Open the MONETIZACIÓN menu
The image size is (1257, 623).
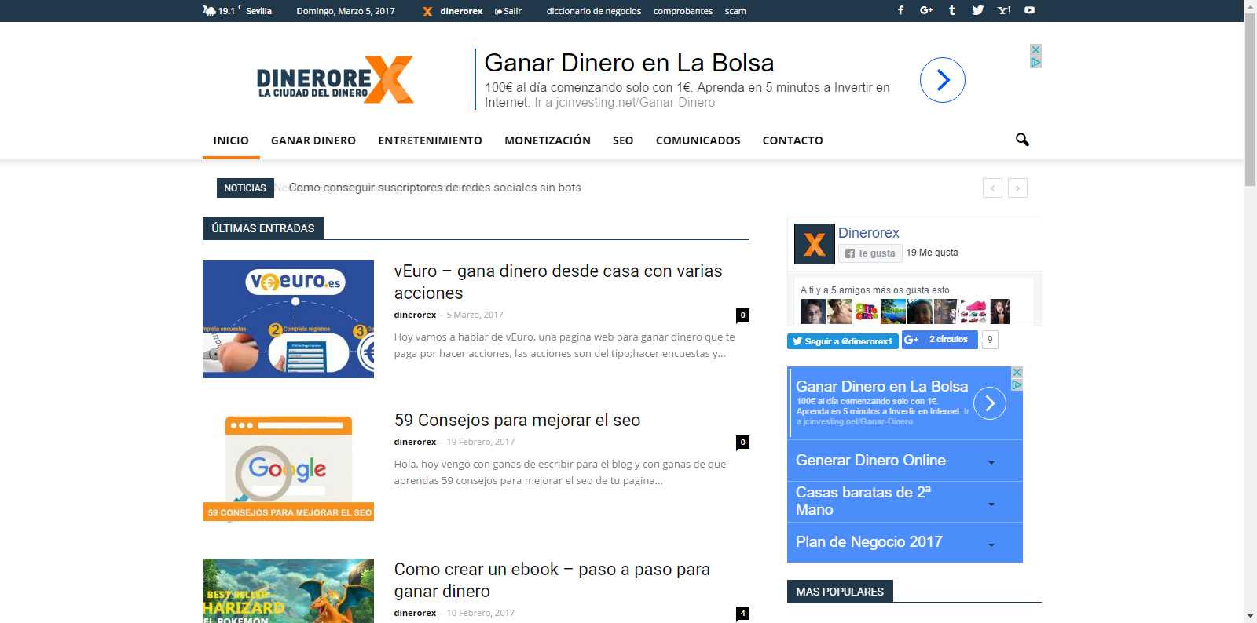coord(548,140)
